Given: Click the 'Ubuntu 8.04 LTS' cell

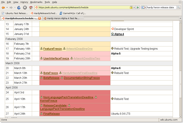Looking at the screenshot, I should point(142,114).
